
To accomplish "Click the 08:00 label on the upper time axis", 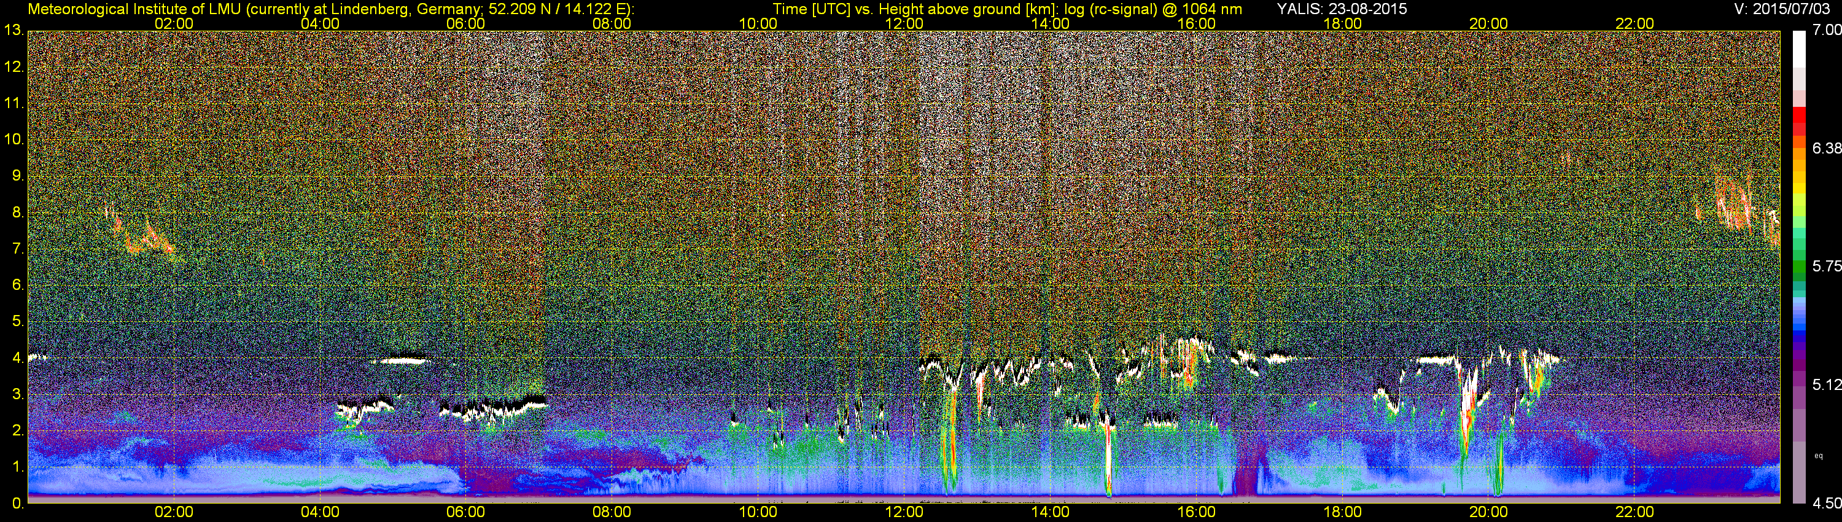I will (x=612, y=23).
